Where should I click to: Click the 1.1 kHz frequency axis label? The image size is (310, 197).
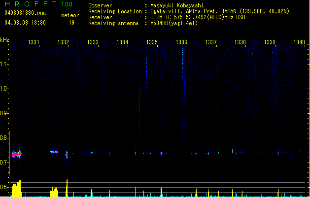4,64
